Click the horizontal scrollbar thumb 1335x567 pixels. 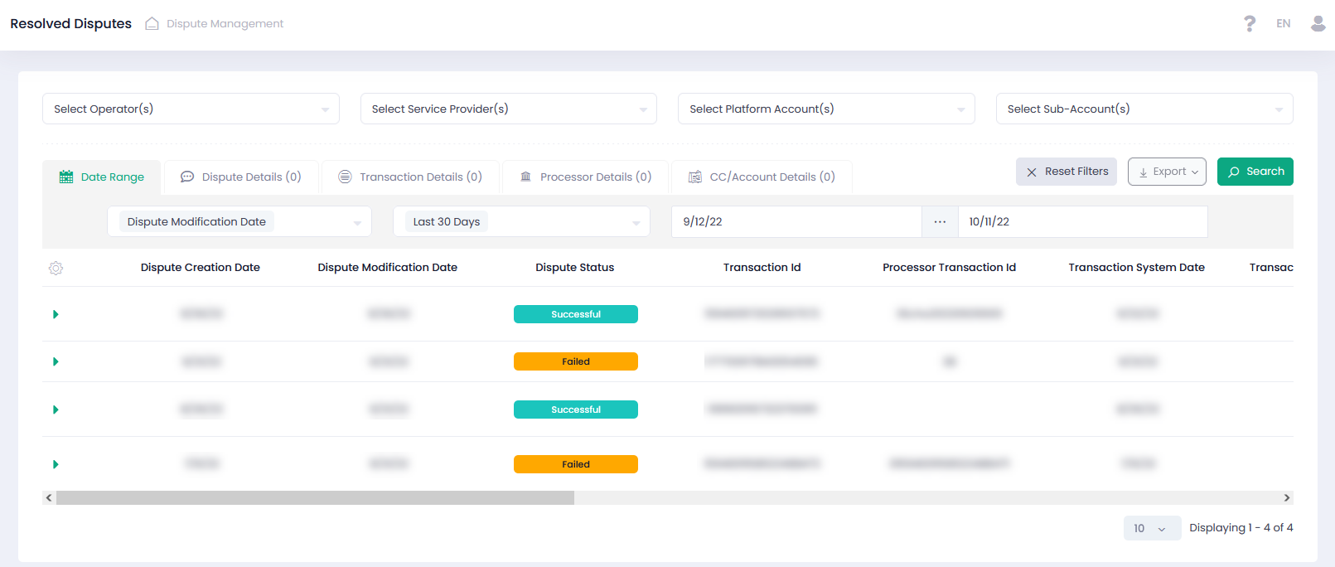click(315, 497)
